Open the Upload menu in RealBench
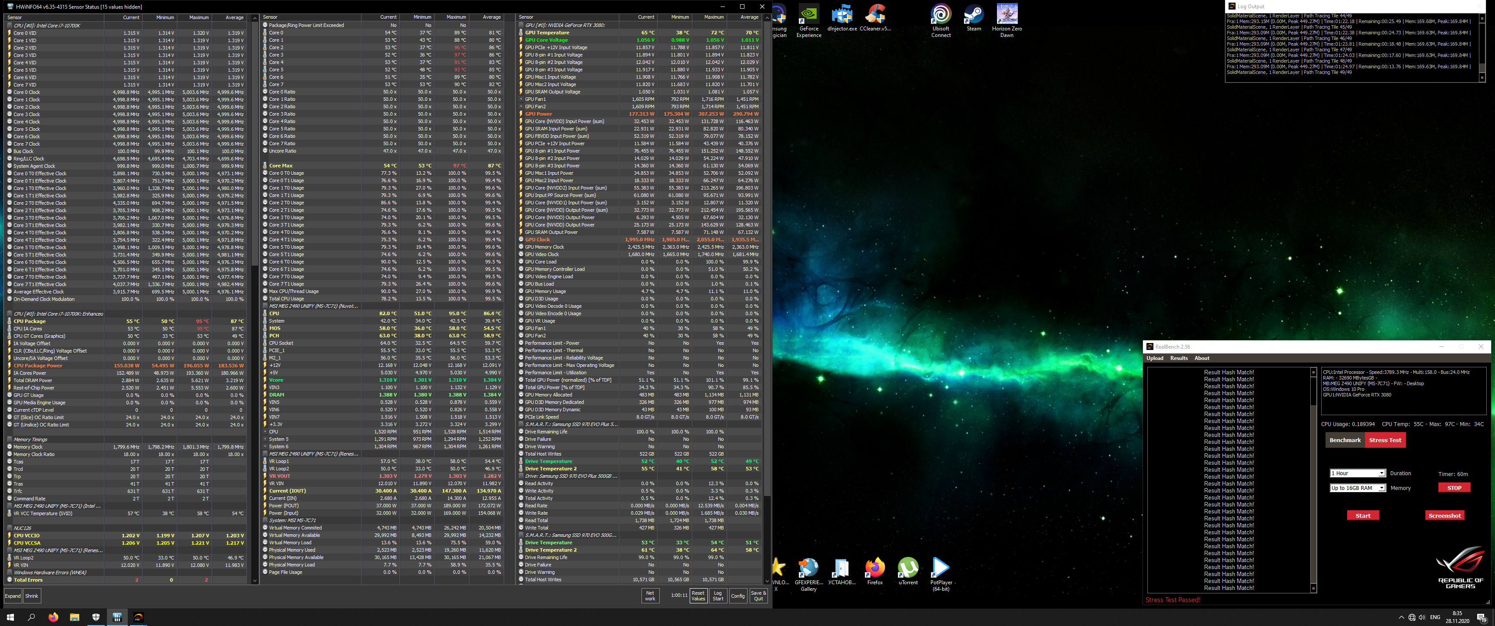 coord(1154,358)
